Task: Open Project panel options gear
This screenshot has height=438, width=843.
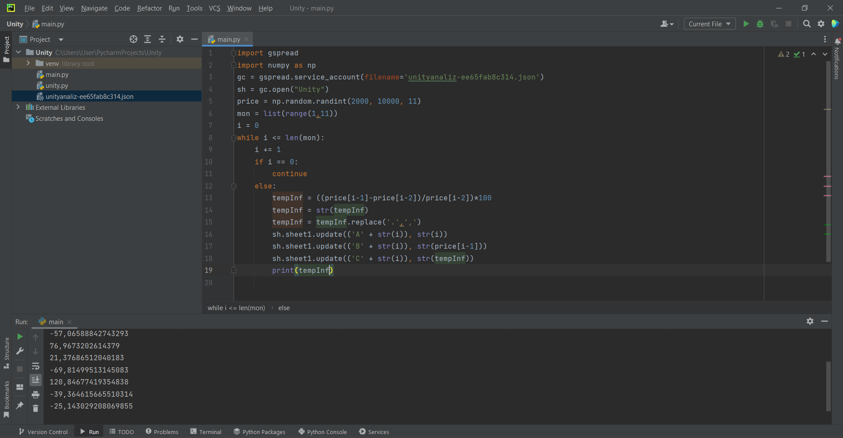Action: click(x=180, y=39)
